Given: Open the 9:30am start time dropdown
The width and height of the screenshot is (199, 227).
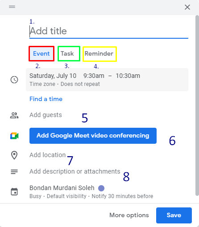Looking at the screenshot, I should point(94,76).
